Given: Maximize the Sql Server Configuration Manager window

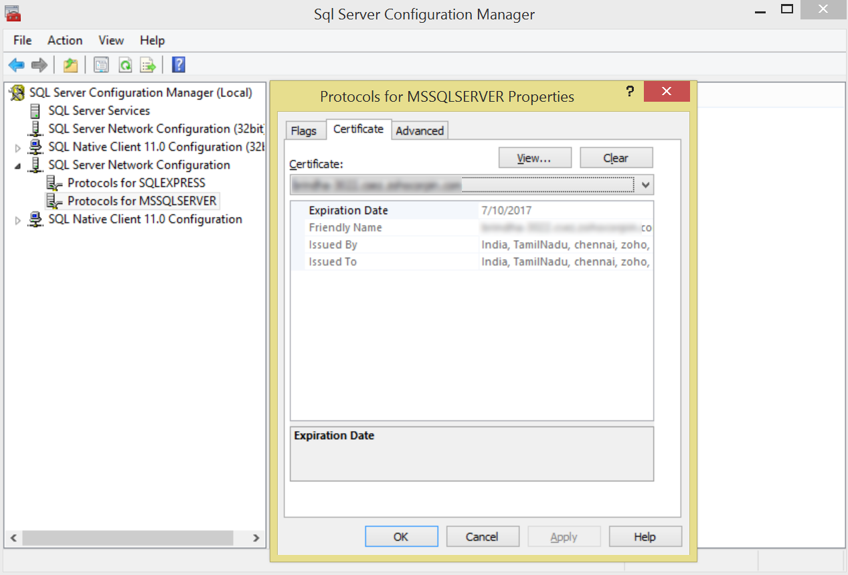Looking at the screenshot, I should coord(787,9).
